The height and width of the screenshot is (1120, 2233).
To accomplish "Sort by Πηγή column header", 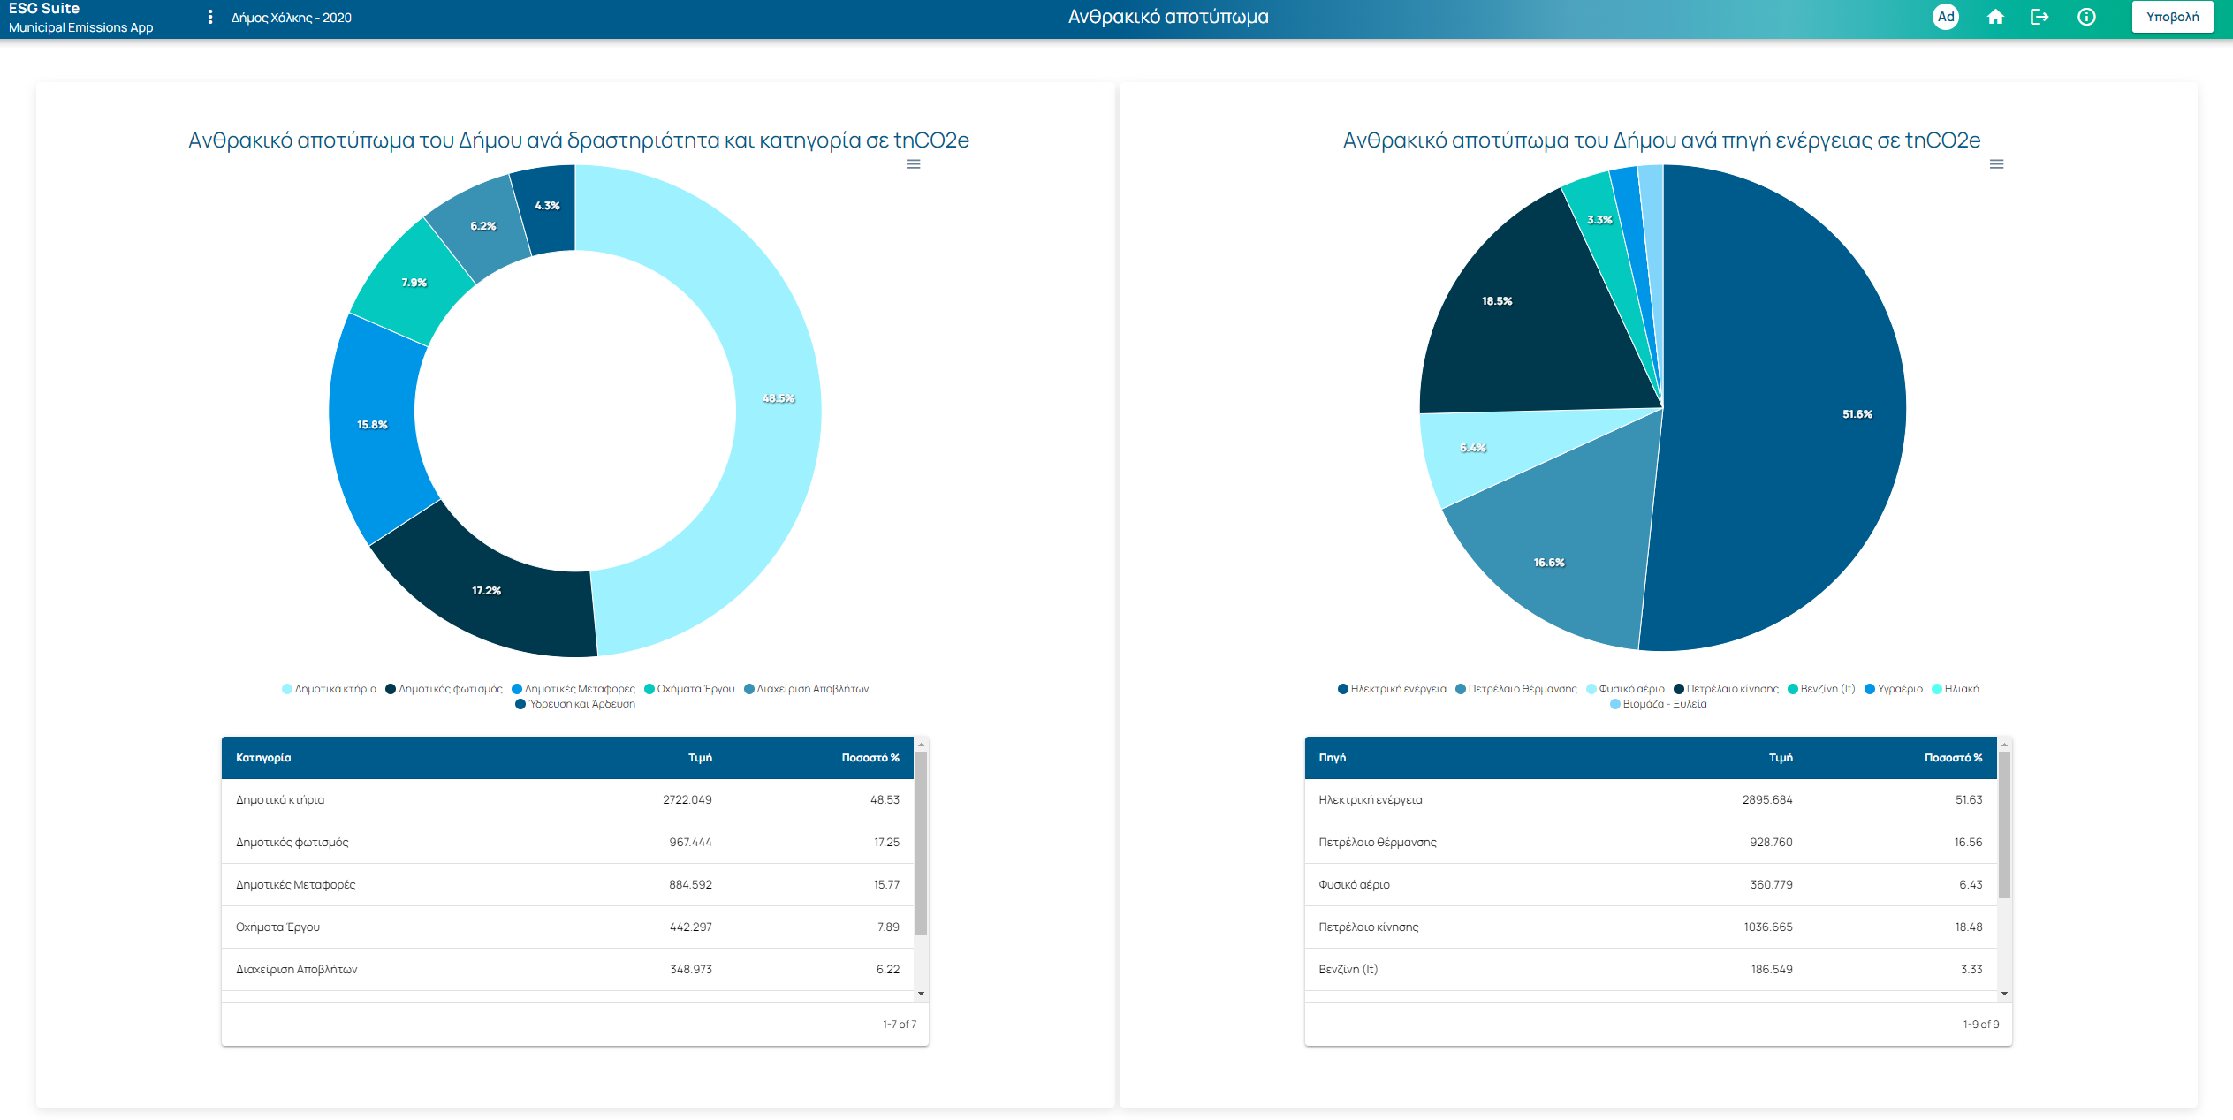I will [1333, 758].
